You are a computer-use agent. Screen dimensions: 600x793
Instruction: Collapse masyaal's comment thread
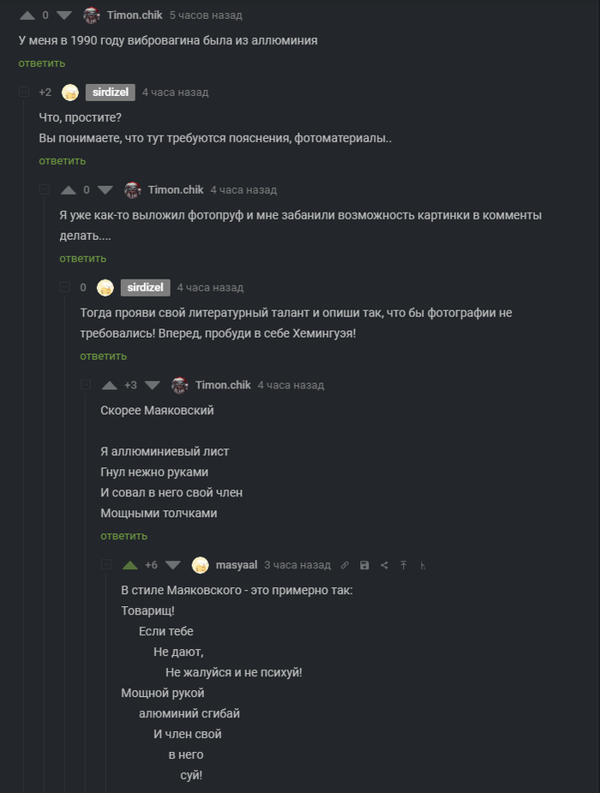[x=106, y=565]
